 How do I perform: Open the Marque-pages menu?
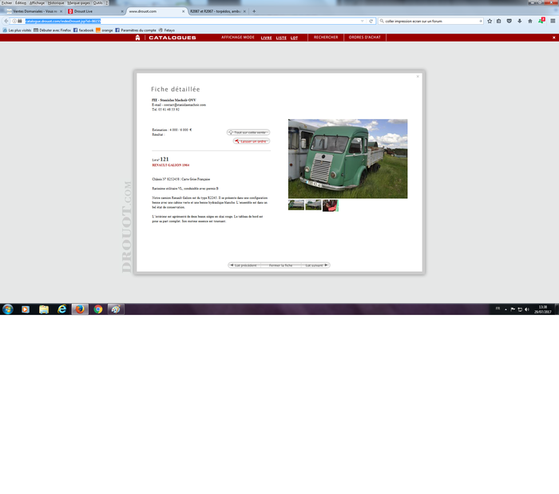pos(78,3)
